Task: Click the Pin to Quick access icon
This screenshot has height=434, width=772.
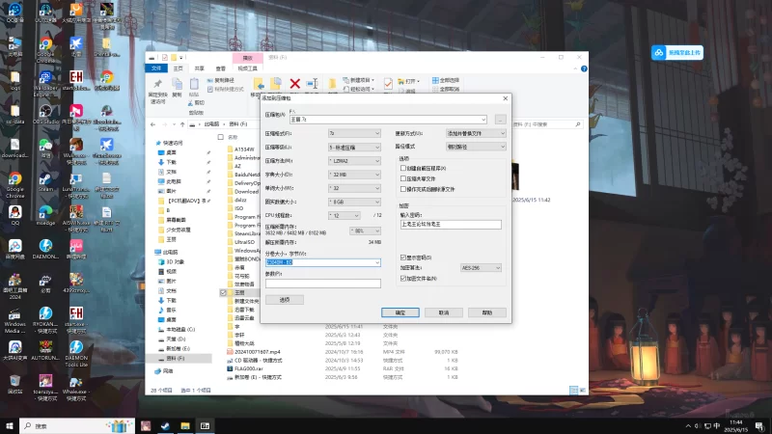Action: (x=157, y=84)
